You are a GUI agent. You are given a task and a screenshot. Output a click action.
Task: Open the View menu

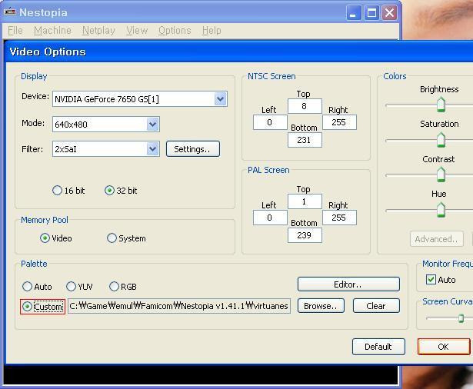[137, 31]
